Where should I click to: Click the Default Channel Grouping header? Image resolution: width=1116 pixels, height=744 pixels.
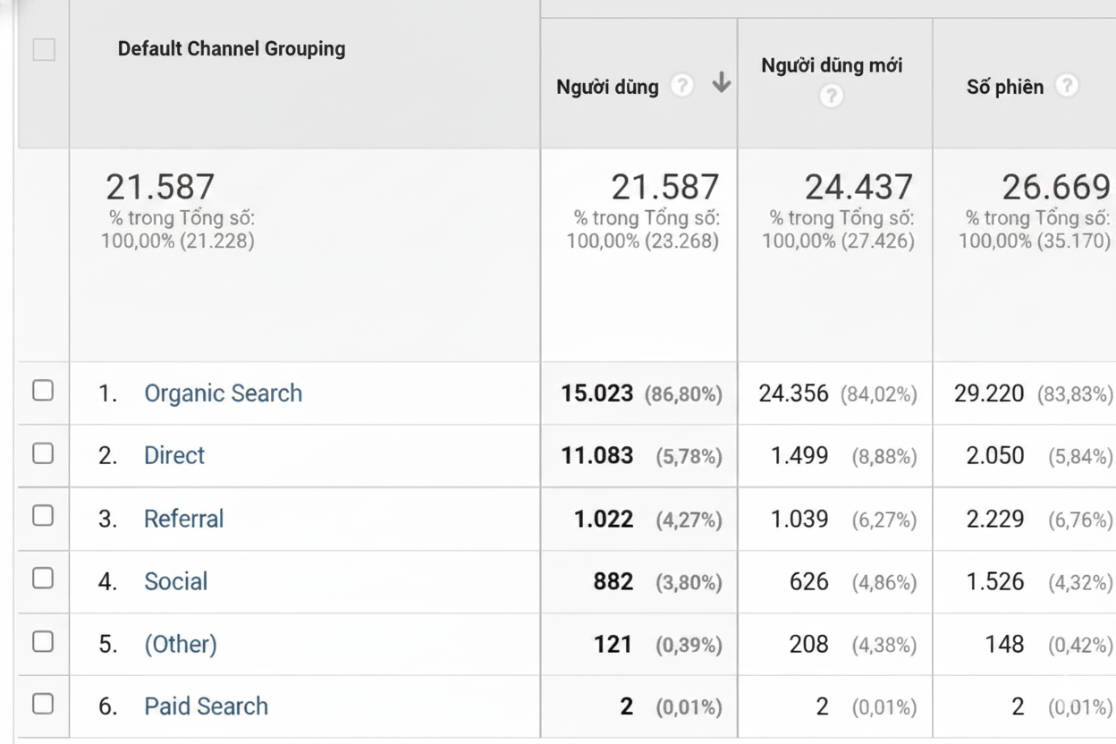click(x=231, y=48)
